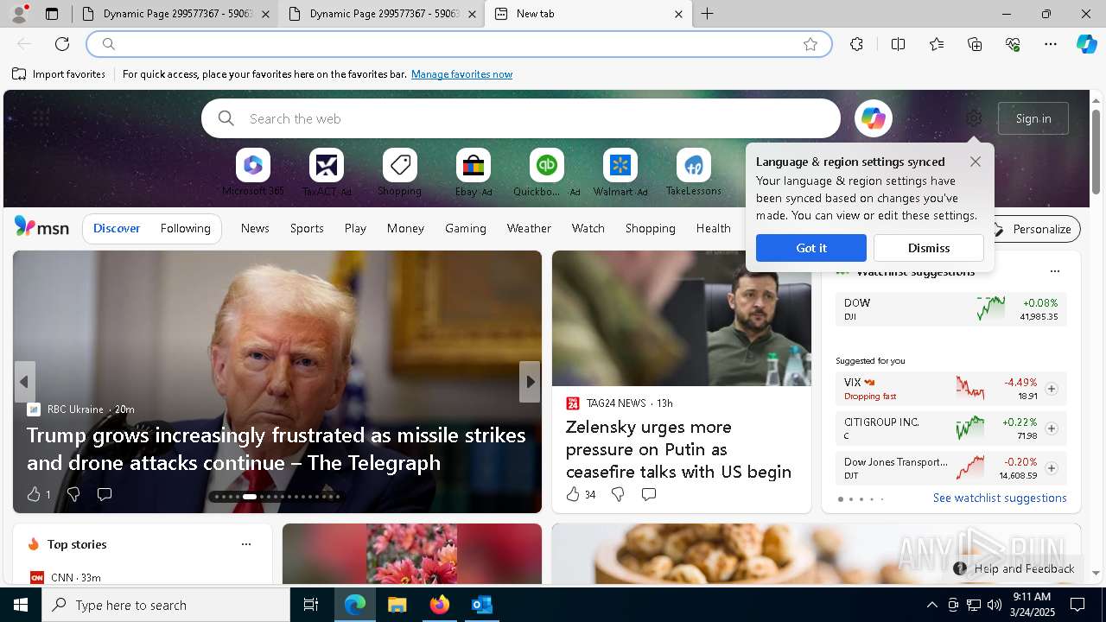Image resolution: width=1106 pixels, height=622 pixels.
Task: Open new browser tab
Action: (x=707, y=14)
